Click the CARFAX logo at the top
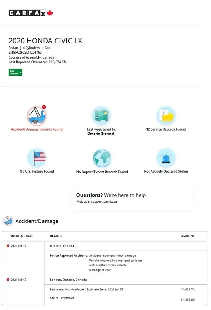Image resolution: width=211 pixels, height=310 pixels. tap(31, 13)
